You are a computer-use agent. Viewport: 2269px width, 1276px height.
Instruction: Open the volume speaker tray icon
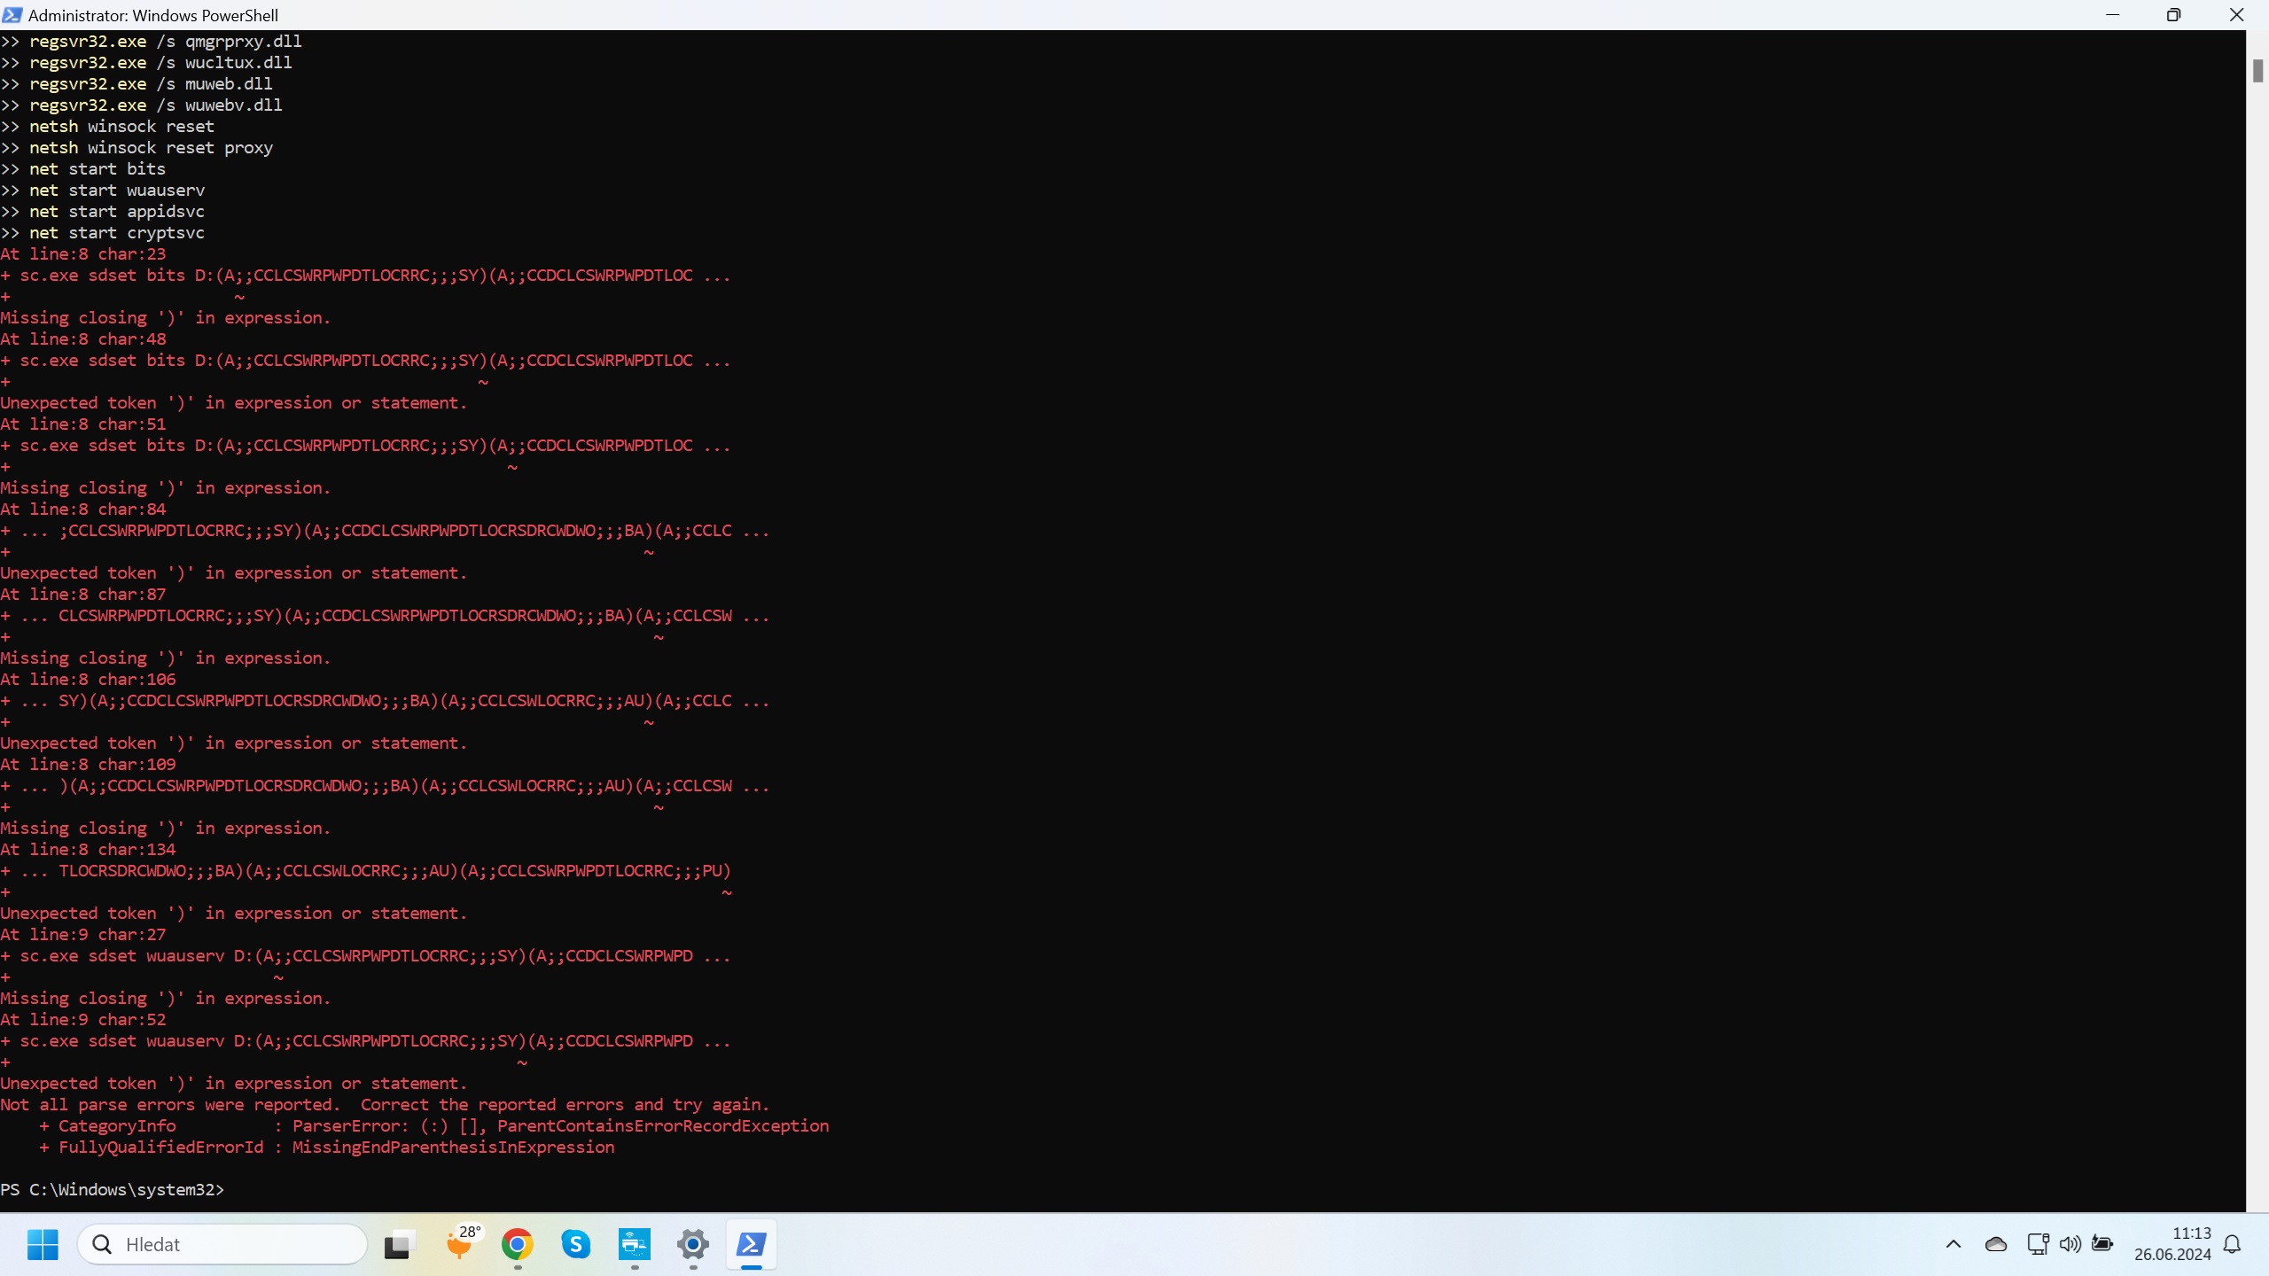pyautogui.click(x=2070, y=1244)
